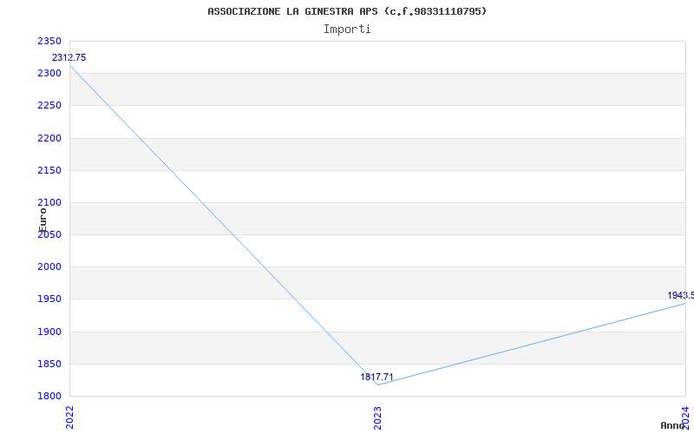Click the 2100 y-axis tick label
Viewport: 694px width, 434px height.
[x=49, y=203]
